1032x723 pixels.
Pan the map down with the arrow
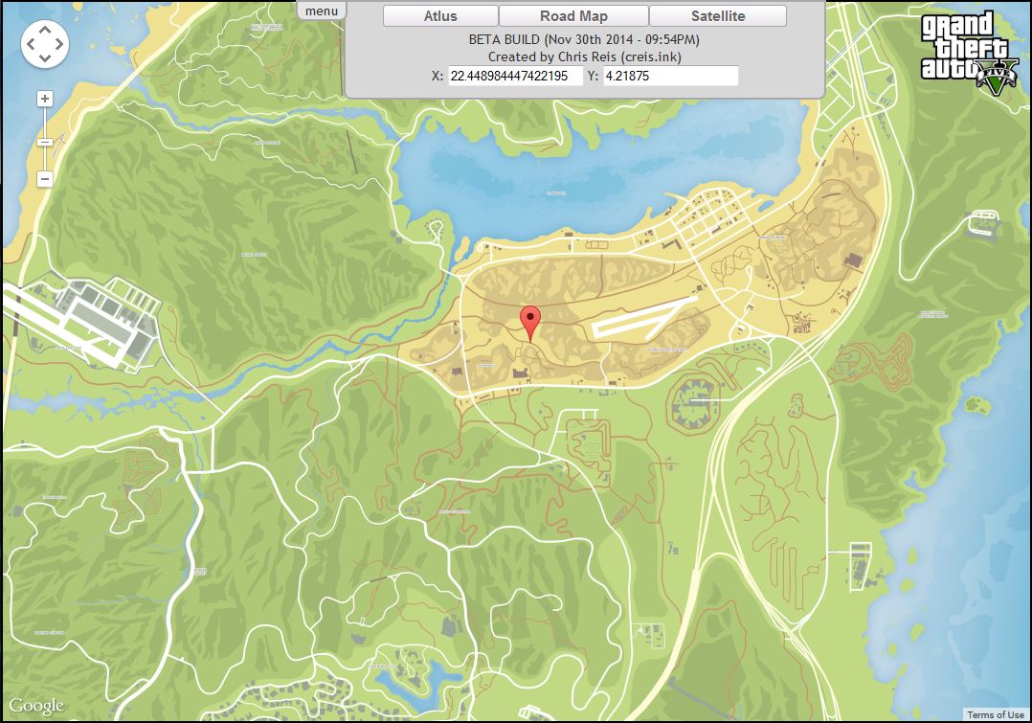[x=45, y=58]
